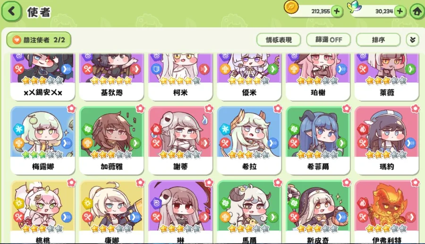Add butterfly currency with plus button
The height and width of the screenshot is (244, 425).
click(400, 11)
